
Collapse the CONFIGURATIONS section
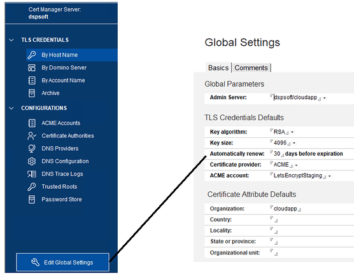click(11, 108)
